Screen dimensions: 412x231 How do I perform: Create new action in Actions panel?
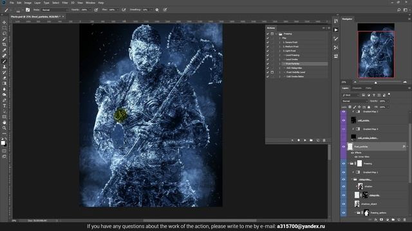[x=317, y=141]
